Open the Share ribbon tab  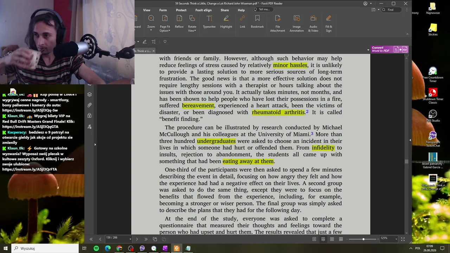click(225, 10)
